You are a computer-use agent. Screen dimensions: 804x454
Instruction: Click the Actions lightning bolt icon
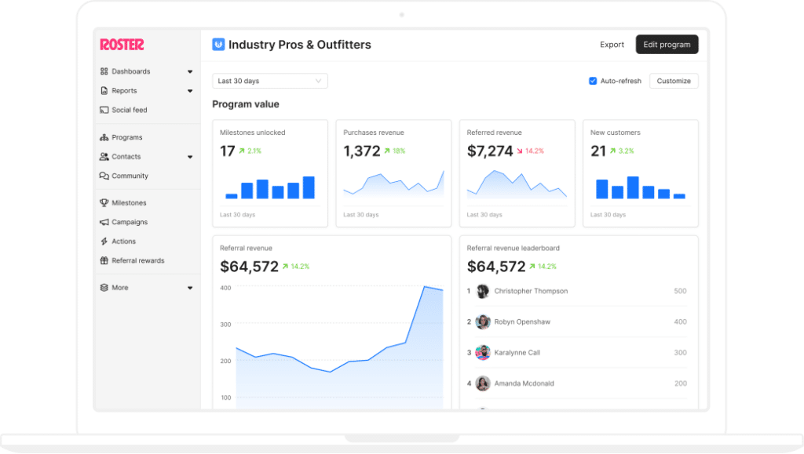tap(105, 241)
